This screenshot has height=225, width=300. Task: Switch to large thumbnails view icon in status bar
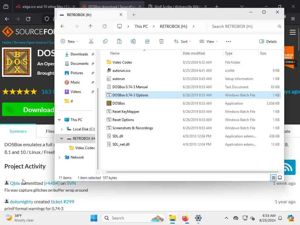tap(280, 178)
